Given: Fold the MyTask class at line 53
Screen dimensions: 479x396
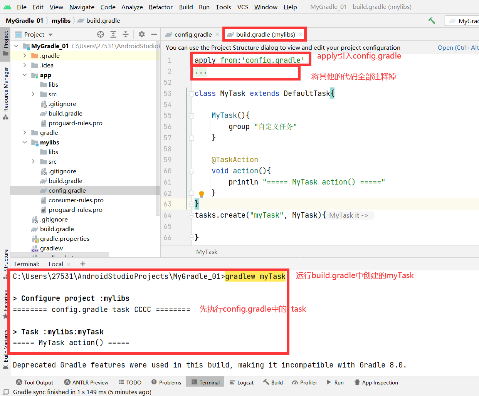Looking at the screenshot, I should click(x=192, y=93).
